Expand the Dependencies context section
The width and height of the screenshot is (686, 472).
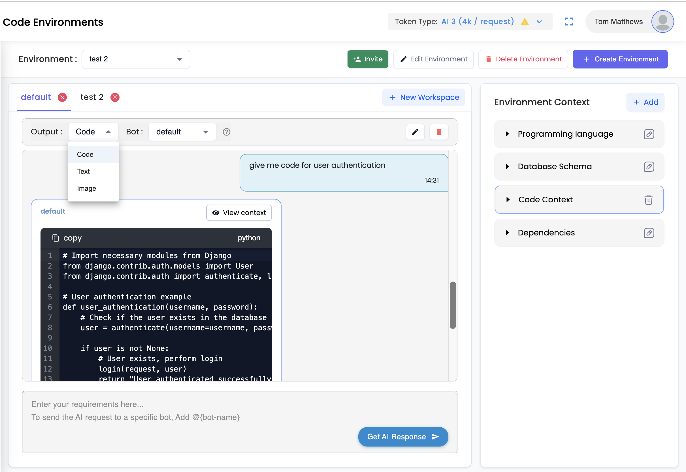pyautogui.click(x=508, y=233)
